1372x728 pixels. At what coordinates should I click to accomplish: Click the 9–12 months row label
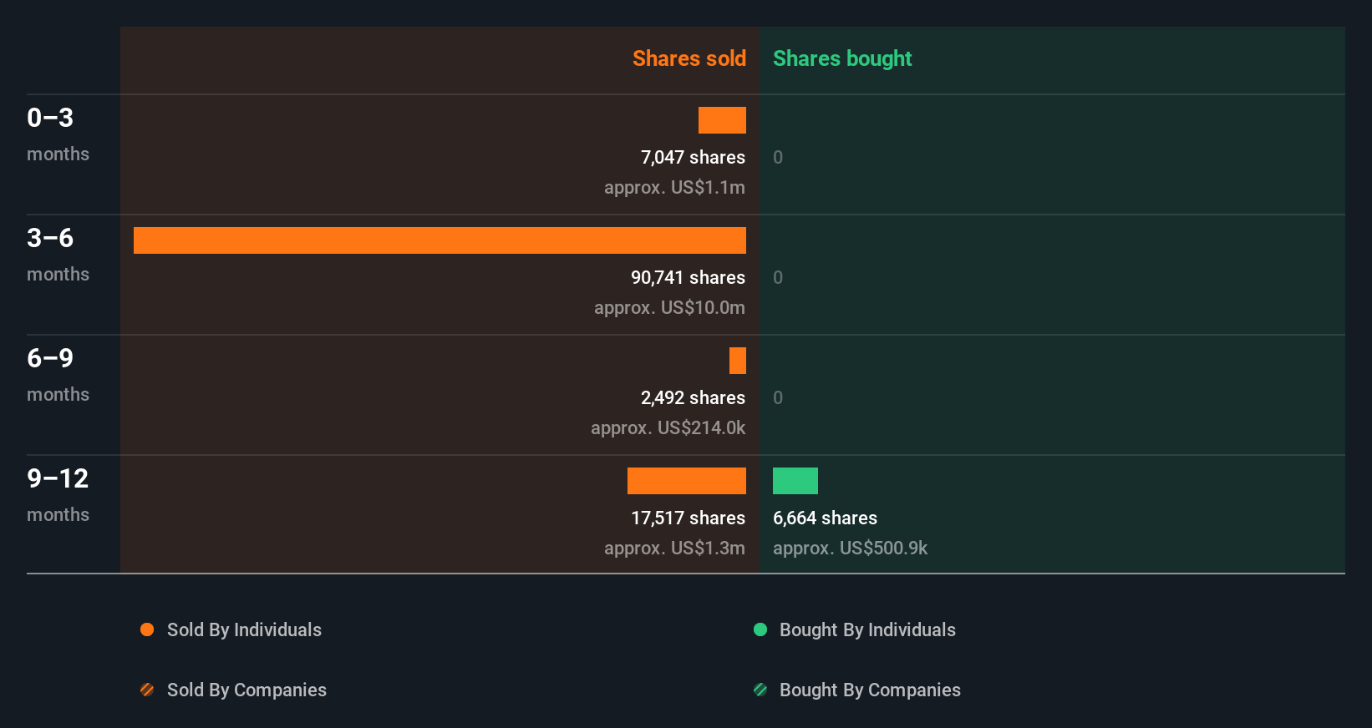[58, 494]
